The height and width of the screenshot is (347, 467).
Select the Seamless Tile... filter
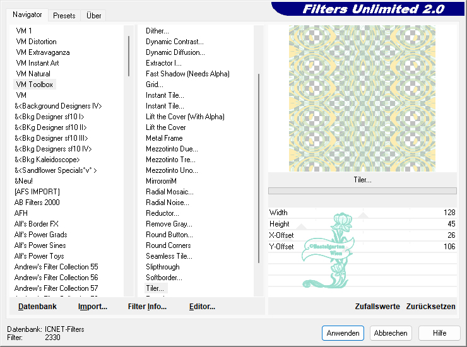[x=168, y=256]
